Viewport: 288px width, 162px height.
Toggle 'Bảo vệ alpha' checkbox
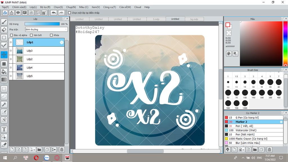[x=12, y=35]
